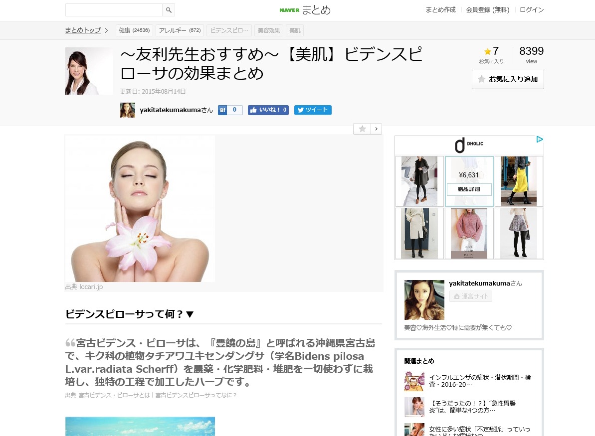The image size is (595, 436).
Task: Click the Hatena bookmark B! icon
Action: click(222, 110)
